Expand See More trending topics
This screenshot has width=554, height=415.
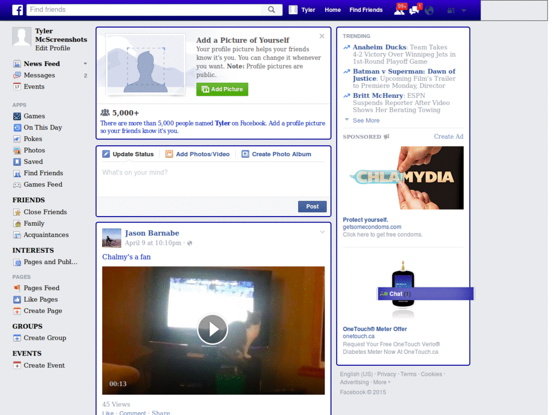[366, 121]
